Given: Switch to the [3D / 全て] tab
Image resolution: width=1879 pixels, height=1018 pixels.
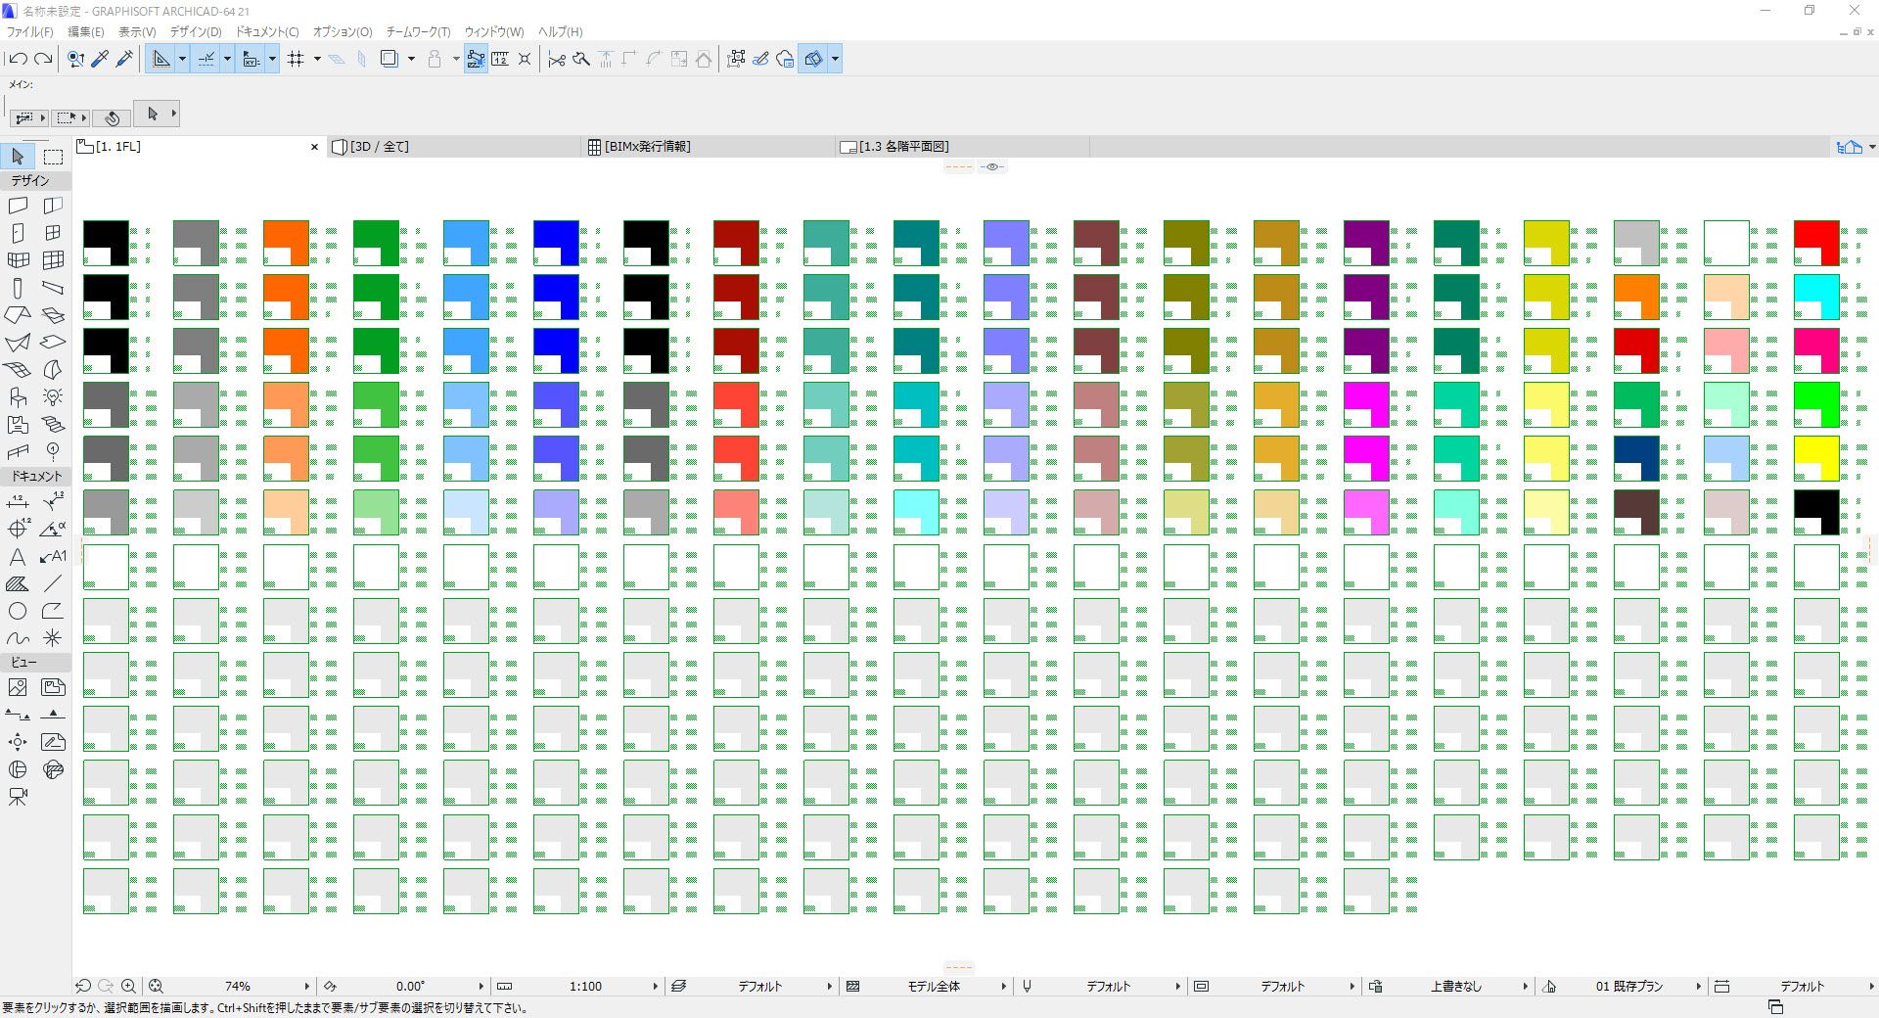Looking at the screenshot, I should (x=380, y=147).
